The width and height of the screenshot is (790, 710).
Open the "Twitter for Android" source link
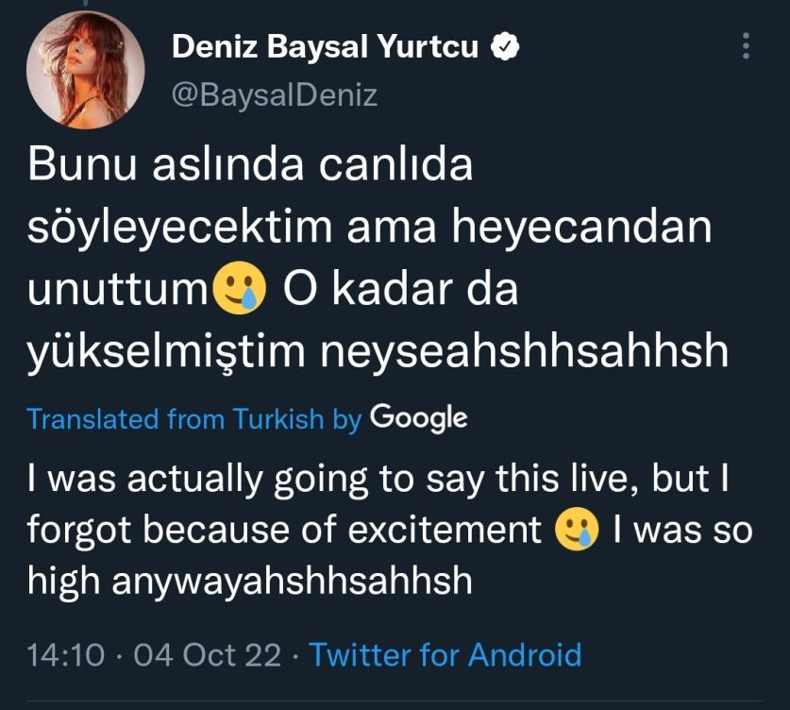click(445, 654)
